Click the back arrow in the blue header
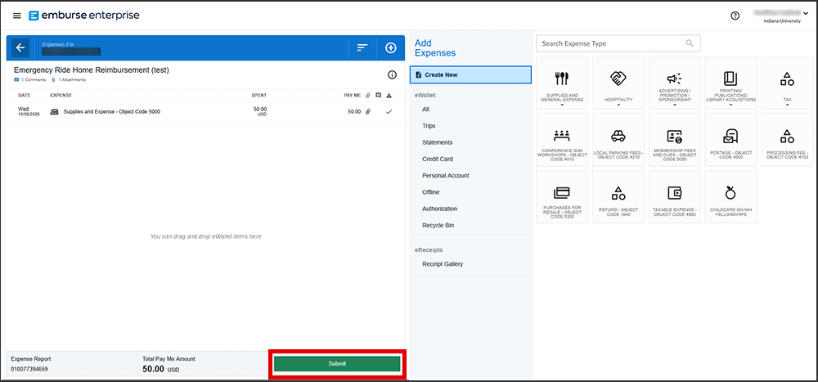Viewport: 818px width, 382px height. [x=20, y=48]
